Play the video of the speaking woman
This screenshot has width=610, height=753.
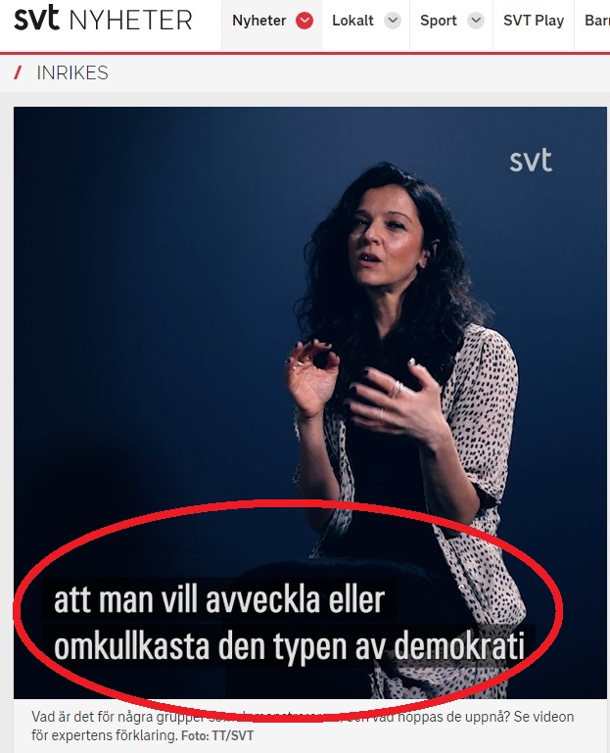(310, 402)
